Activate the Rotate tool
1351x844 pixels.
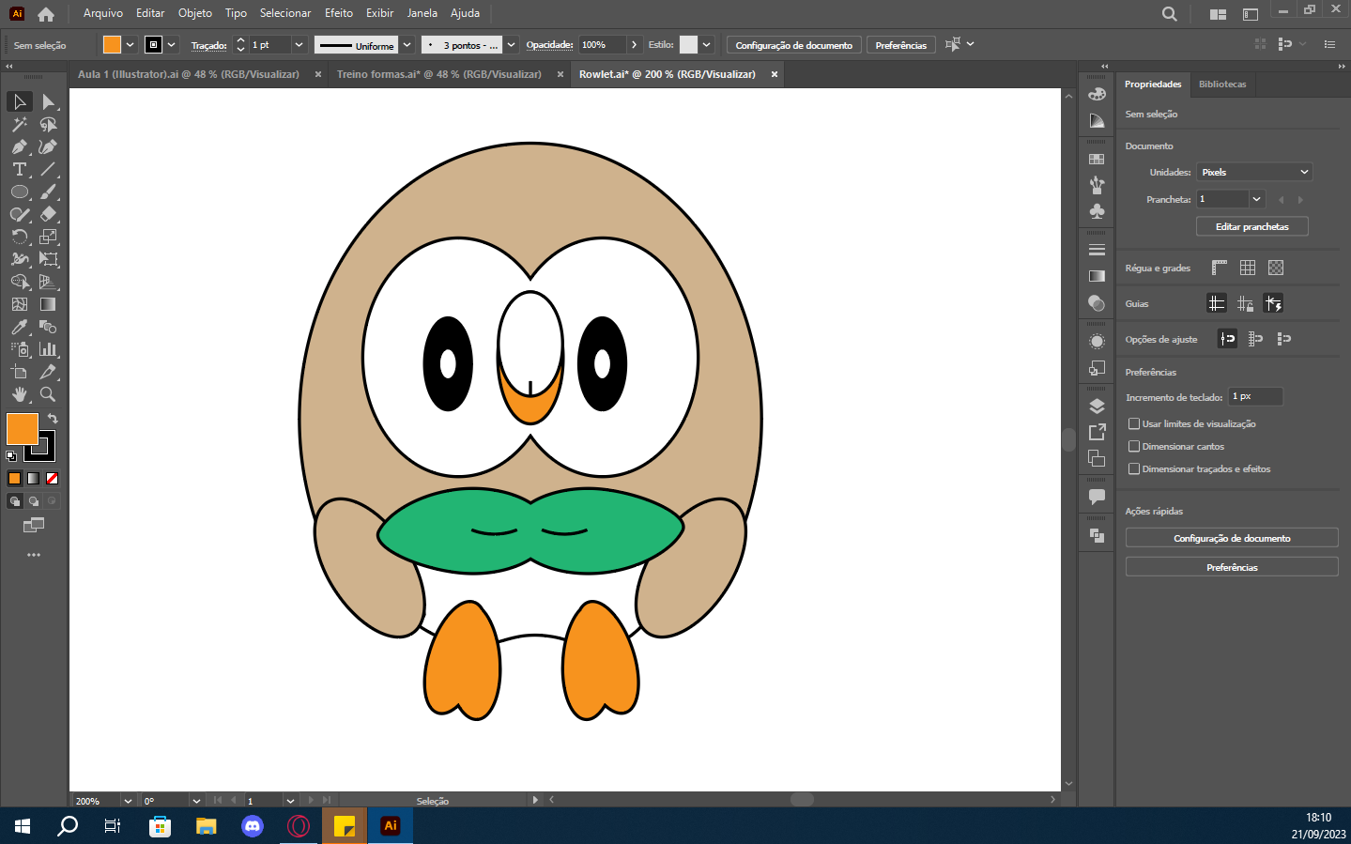20,237
